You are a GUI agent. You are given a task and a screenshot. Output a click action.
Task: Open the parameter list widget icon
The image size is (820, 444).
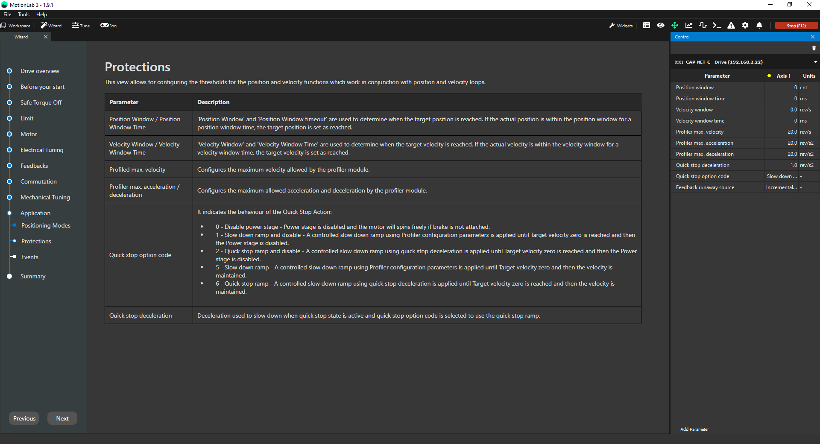point(646,26)
